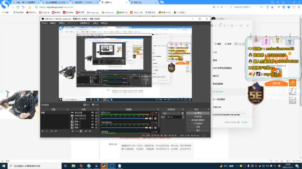Mute the mic/Aux speaker icon
This screenshot has height=169, width=302.
tap(151, 118)
